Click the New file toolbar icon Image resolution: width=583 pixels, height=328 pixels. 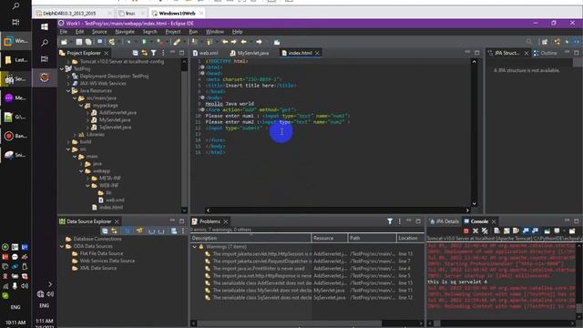coord(64,42)
